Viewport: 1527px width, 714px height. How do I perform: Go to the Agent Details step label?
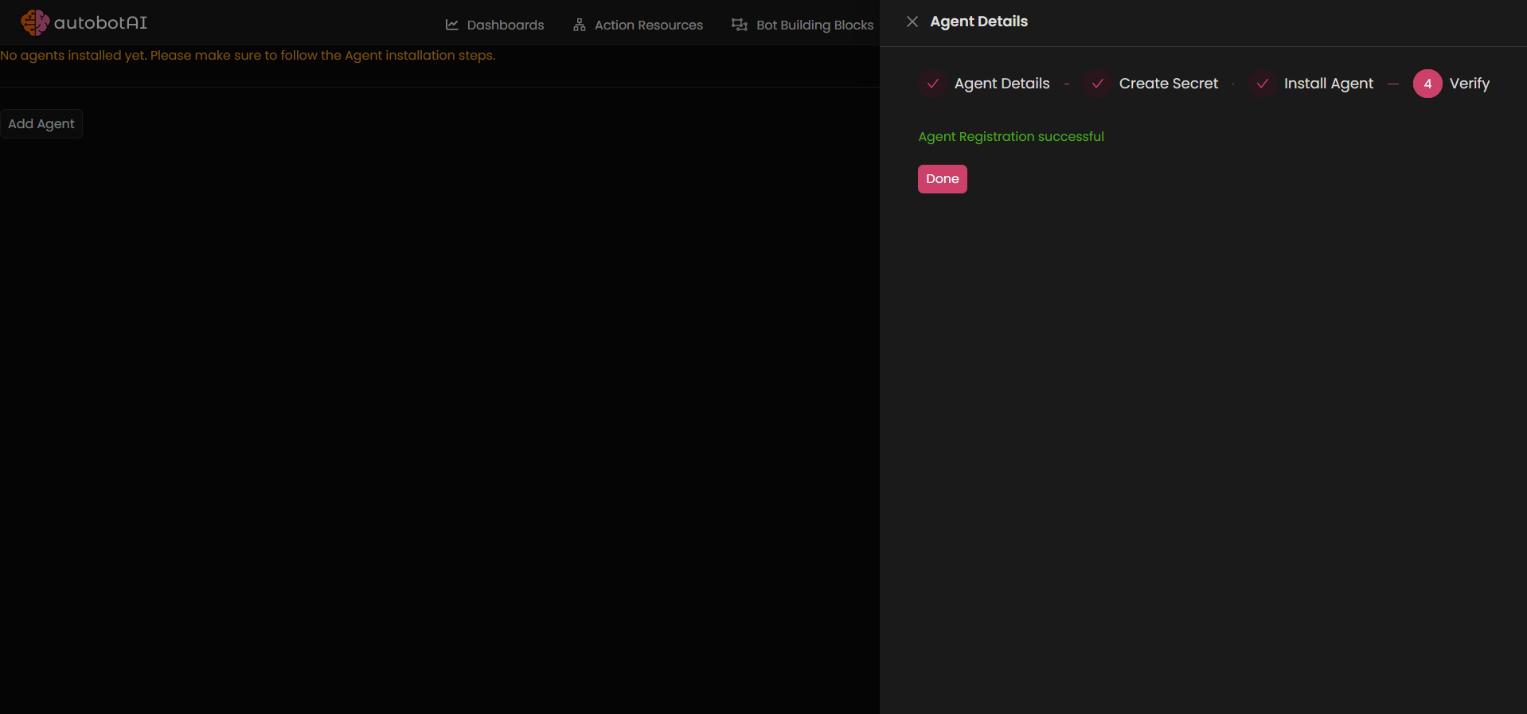click(x=1002, y=84)
